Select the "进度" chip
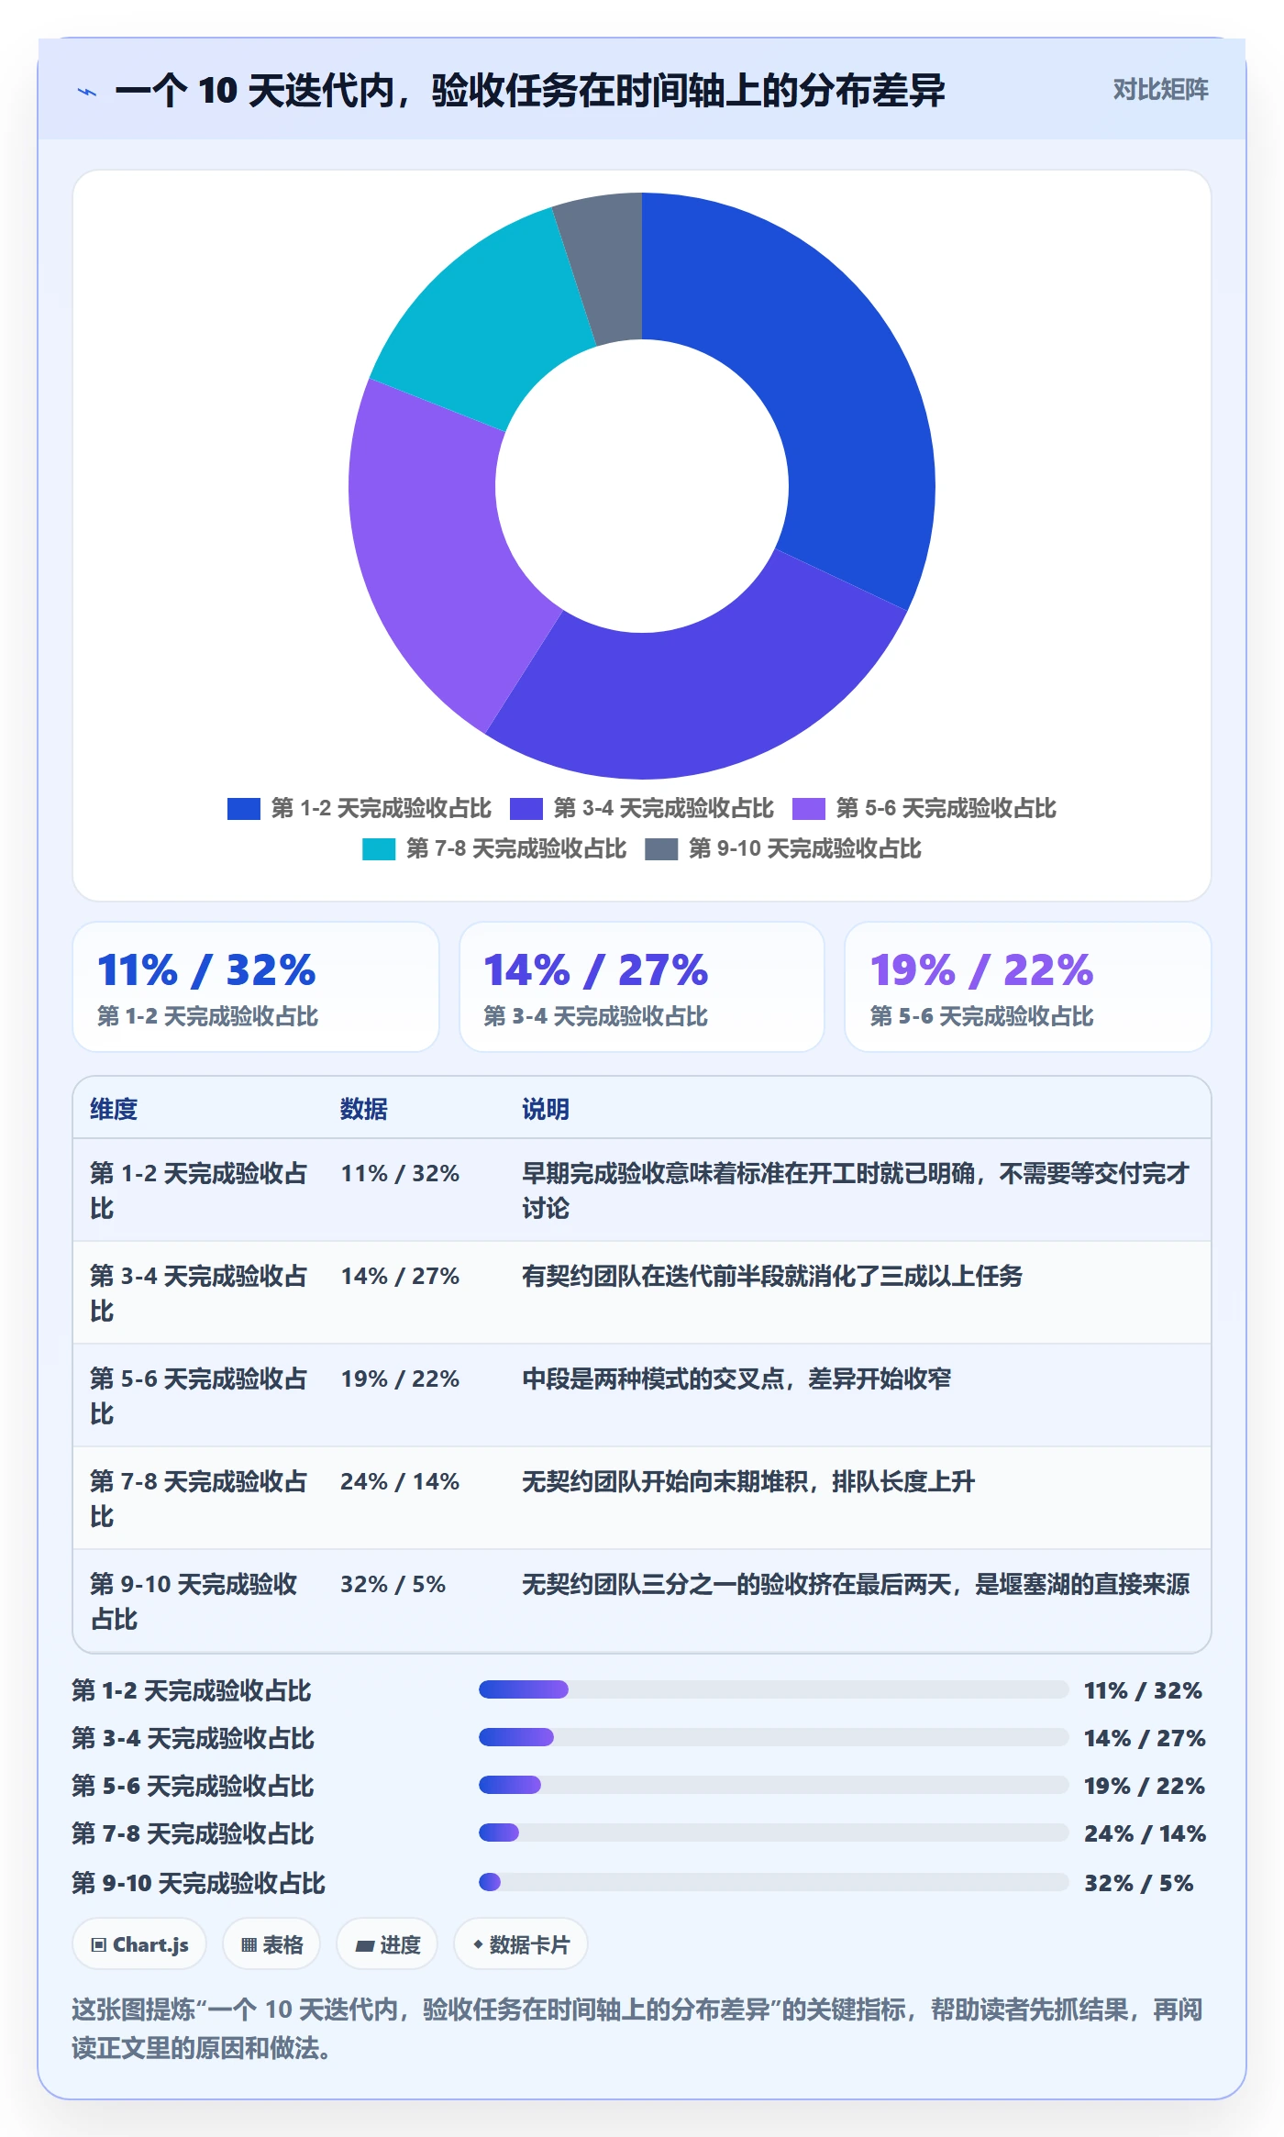 387,1944
